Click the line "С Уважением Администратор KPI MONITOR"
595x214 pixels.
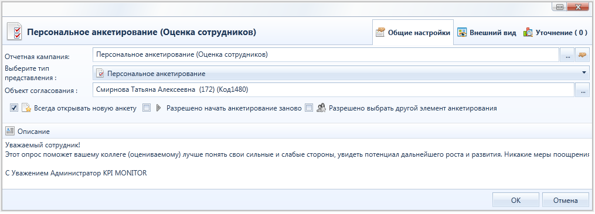point(76,172)
